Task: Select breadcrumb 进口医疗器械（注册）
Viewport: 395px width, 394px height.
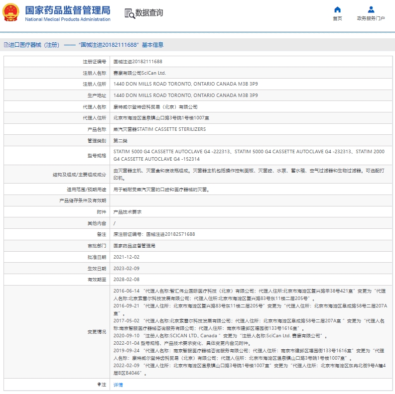Action: click(34, 45)
